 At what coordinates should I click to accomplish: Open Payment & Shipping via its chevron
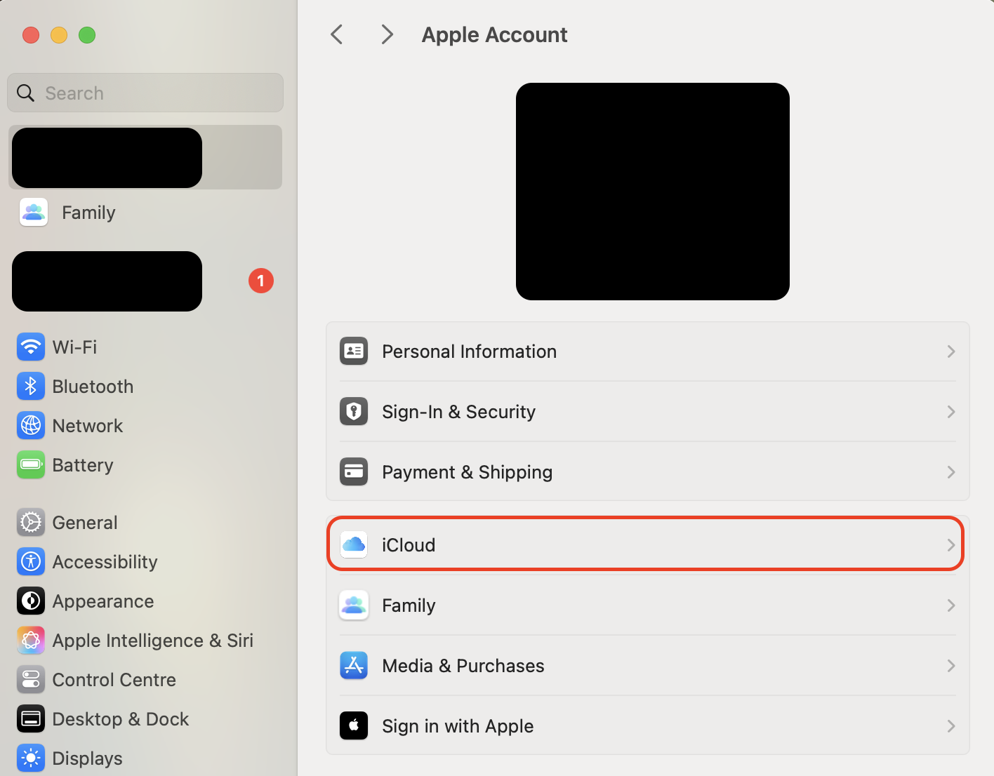[x=951, y=471]
